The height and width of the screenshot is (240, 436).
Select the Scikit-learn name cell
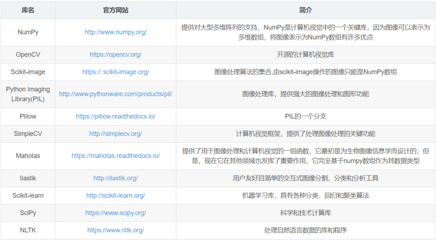pos(28,196)
